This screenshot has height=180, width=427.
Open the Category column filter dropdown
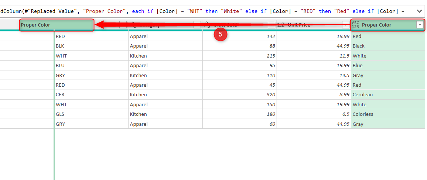[x=197, y=25]
